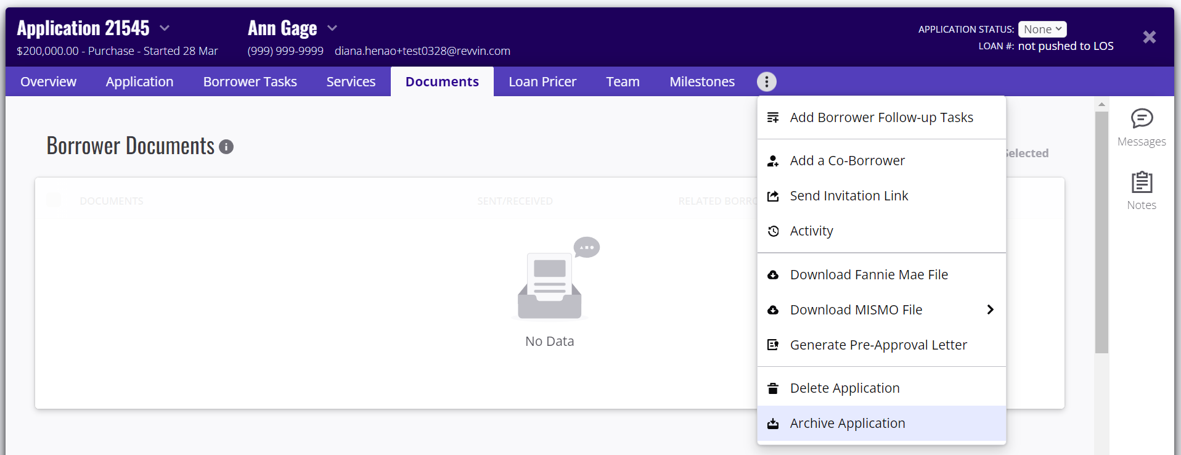
Task: Click the Add a Co-Borrower person icon
Action: coord(773,161)
